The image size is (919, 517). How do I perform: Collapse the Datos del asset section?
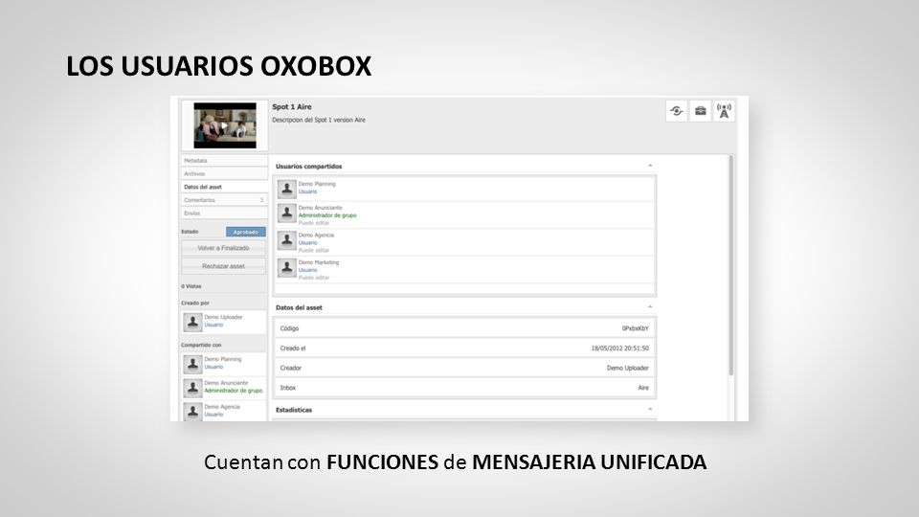pyautogui.click(x=650, y=307)
